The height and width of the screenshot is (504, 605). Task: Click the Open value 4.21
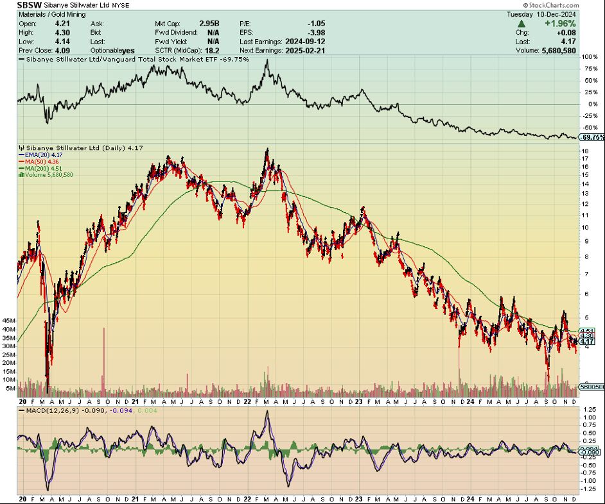[62, 24]
